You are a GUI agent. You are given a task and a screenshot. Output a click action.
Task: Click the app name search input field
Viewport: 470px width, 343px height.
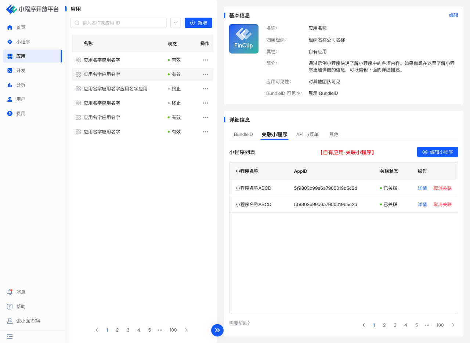119,23
